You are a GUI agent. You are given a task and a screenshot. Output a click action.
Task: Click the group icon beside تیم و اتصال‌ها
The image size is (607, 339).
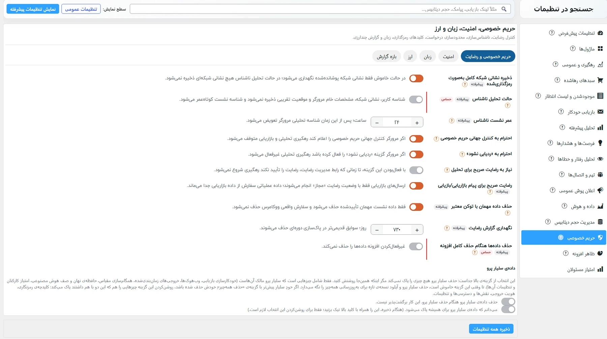point(600,175)
